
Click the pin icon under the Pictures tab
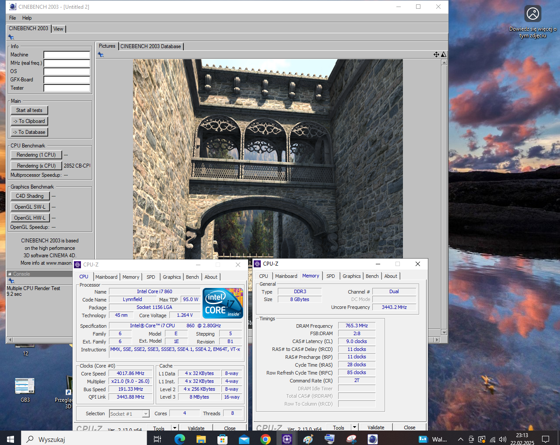101,55
